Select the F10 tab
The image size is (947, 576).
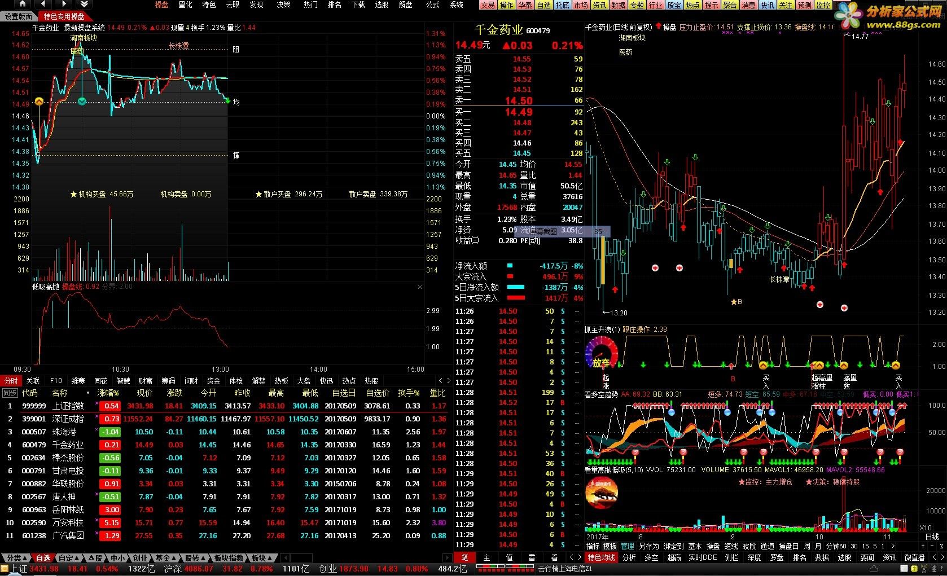tap(56, 381)
